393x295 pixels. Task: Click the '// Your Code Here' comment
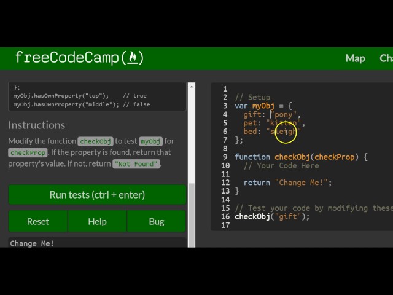(281, 165)
